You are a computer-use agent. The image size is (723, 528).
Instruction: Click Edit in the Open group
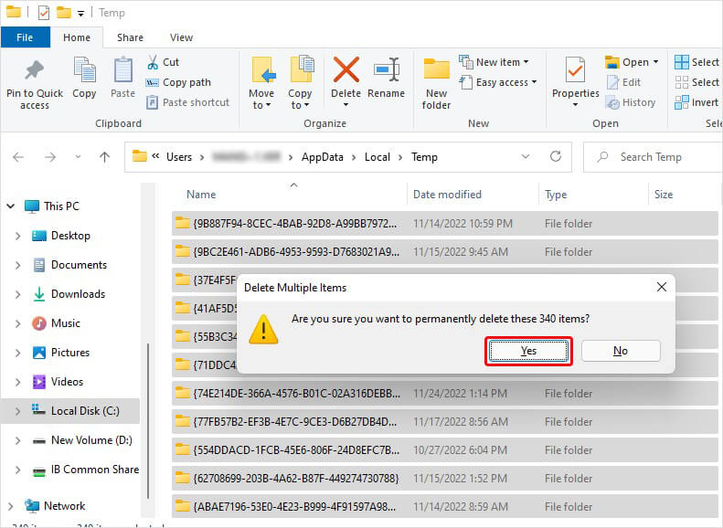(x=624, y=82)
